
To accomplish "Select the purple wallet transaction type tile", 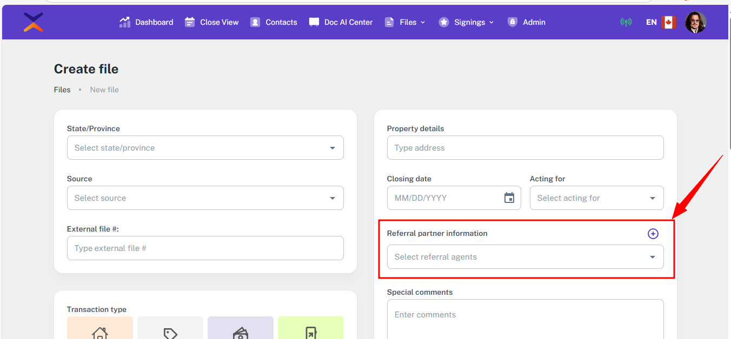I will pos(241,330).
